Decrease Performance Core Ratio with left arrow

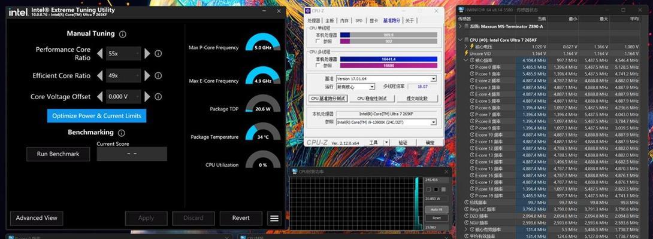[x=99, y=53]
